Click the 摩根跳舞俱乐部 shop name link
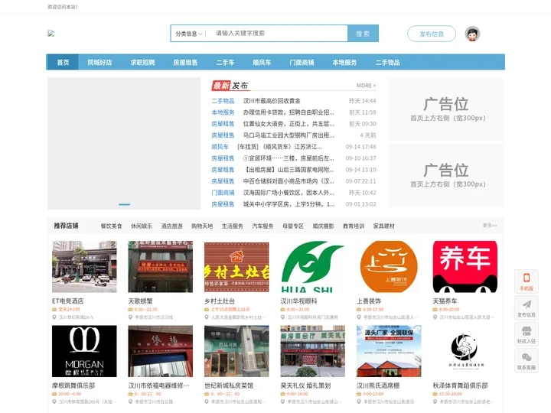The height and width of the screenshot is (413, 551). (x=73, y=385)
